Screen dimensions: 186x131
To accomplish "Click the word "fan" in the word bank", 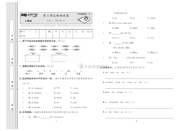I will pos(66,49).
